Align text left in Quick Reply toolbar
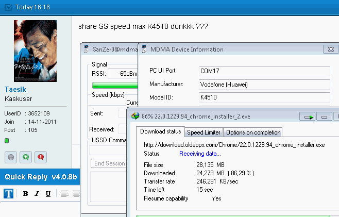Screen dimensions: 339x217 [64, 194]
